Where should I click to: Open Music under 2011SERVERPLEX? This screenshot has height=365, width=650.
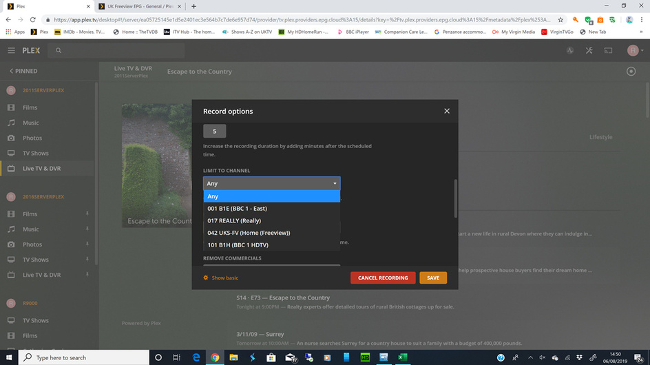[31, 123]
